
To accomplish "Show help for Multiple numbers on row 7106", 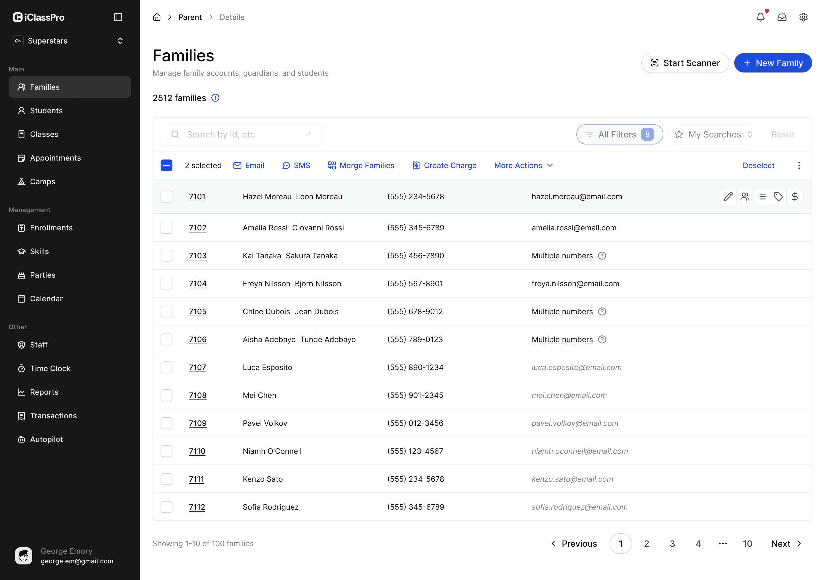I will tap(602, 340).
